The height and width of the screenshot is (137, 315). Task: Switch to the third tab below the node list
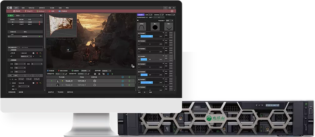[70, 92]
